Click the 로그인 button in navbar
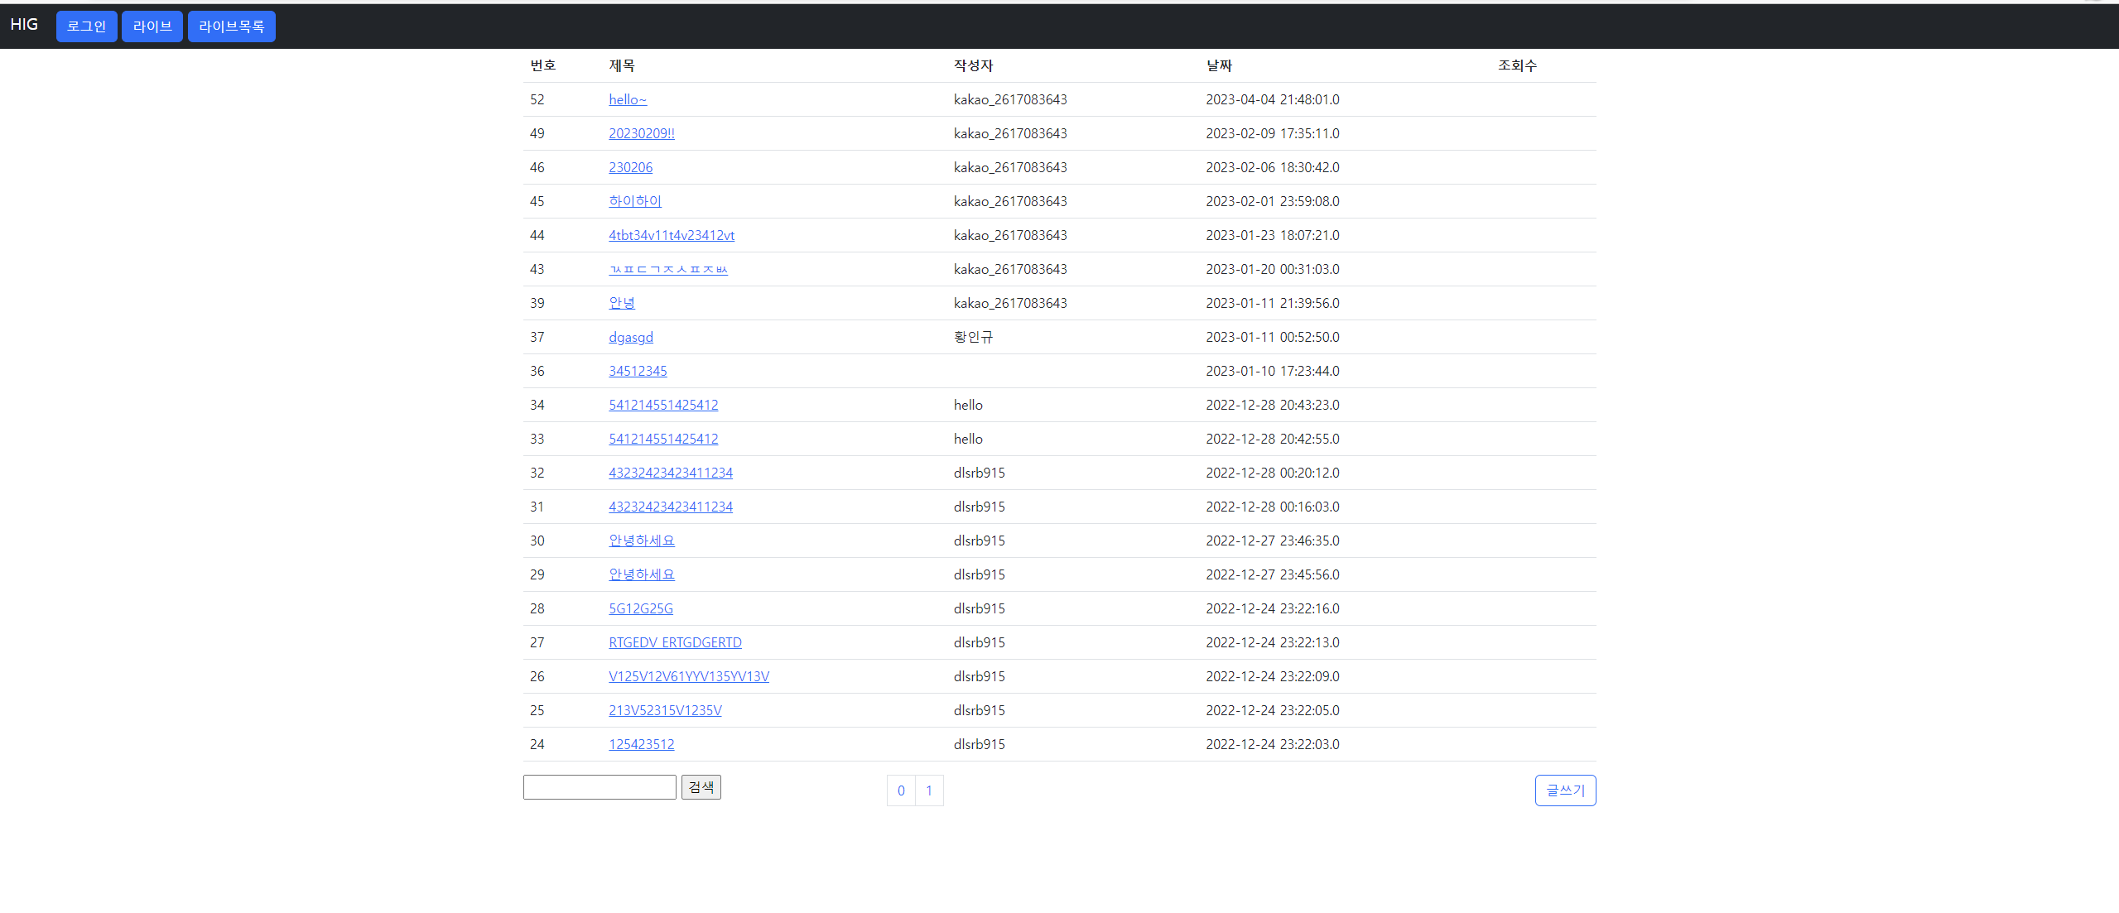 pos(86,26)
